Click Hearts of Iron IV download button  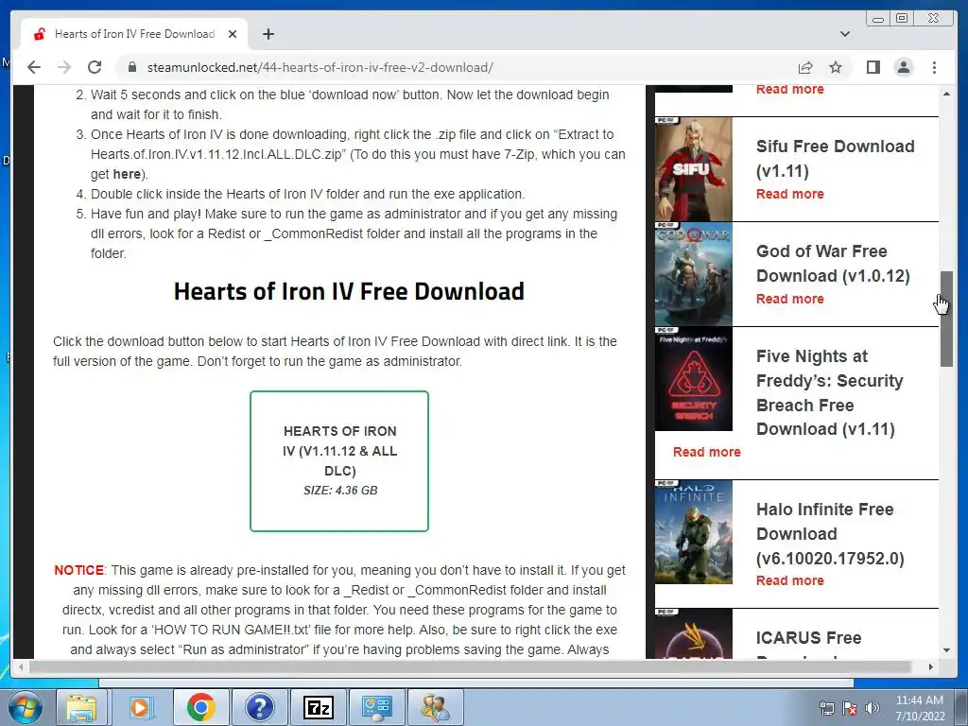pos(339,460)
